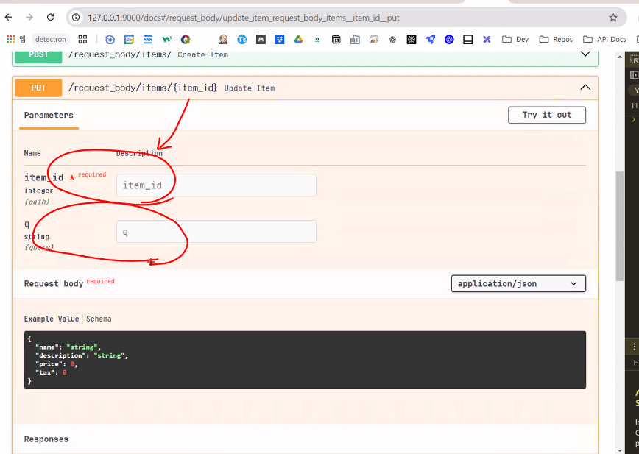639x454 pixels.
Task: View site information icon in address bar
Action: pos(76,18)
